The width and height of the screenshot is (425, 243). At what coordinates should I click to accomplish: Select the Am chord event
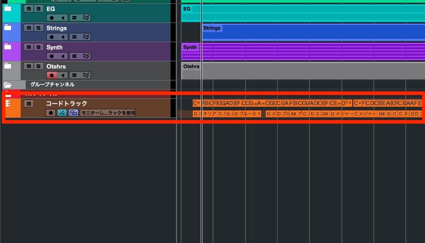point(261,103)
